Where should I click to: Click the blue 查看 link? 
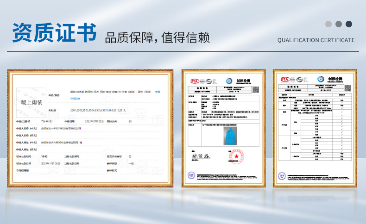(x=158, y=92)
